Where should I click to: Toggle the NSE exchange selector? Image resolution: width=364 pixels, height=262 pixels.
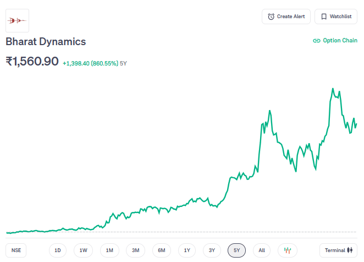point(16,250)
